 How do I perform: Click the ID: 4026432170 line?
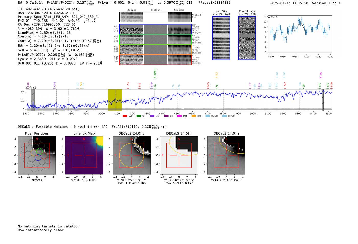(49, 9)
